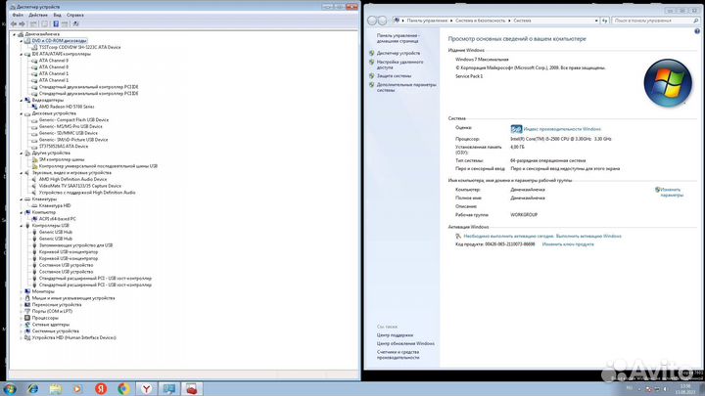Click the Переносные устройства icon
Viewport: 705px width, 396px height.
click(x=27, y=304)
